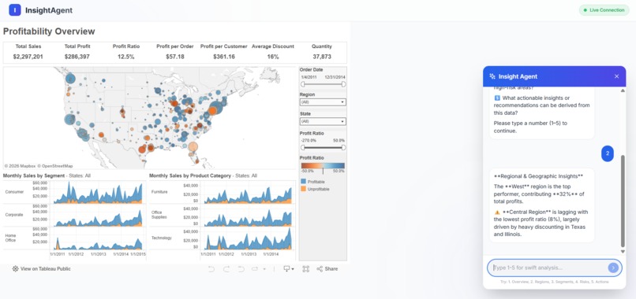
Task: Click the Profit Ratio color gradient legend
Action: click(323, 165)
